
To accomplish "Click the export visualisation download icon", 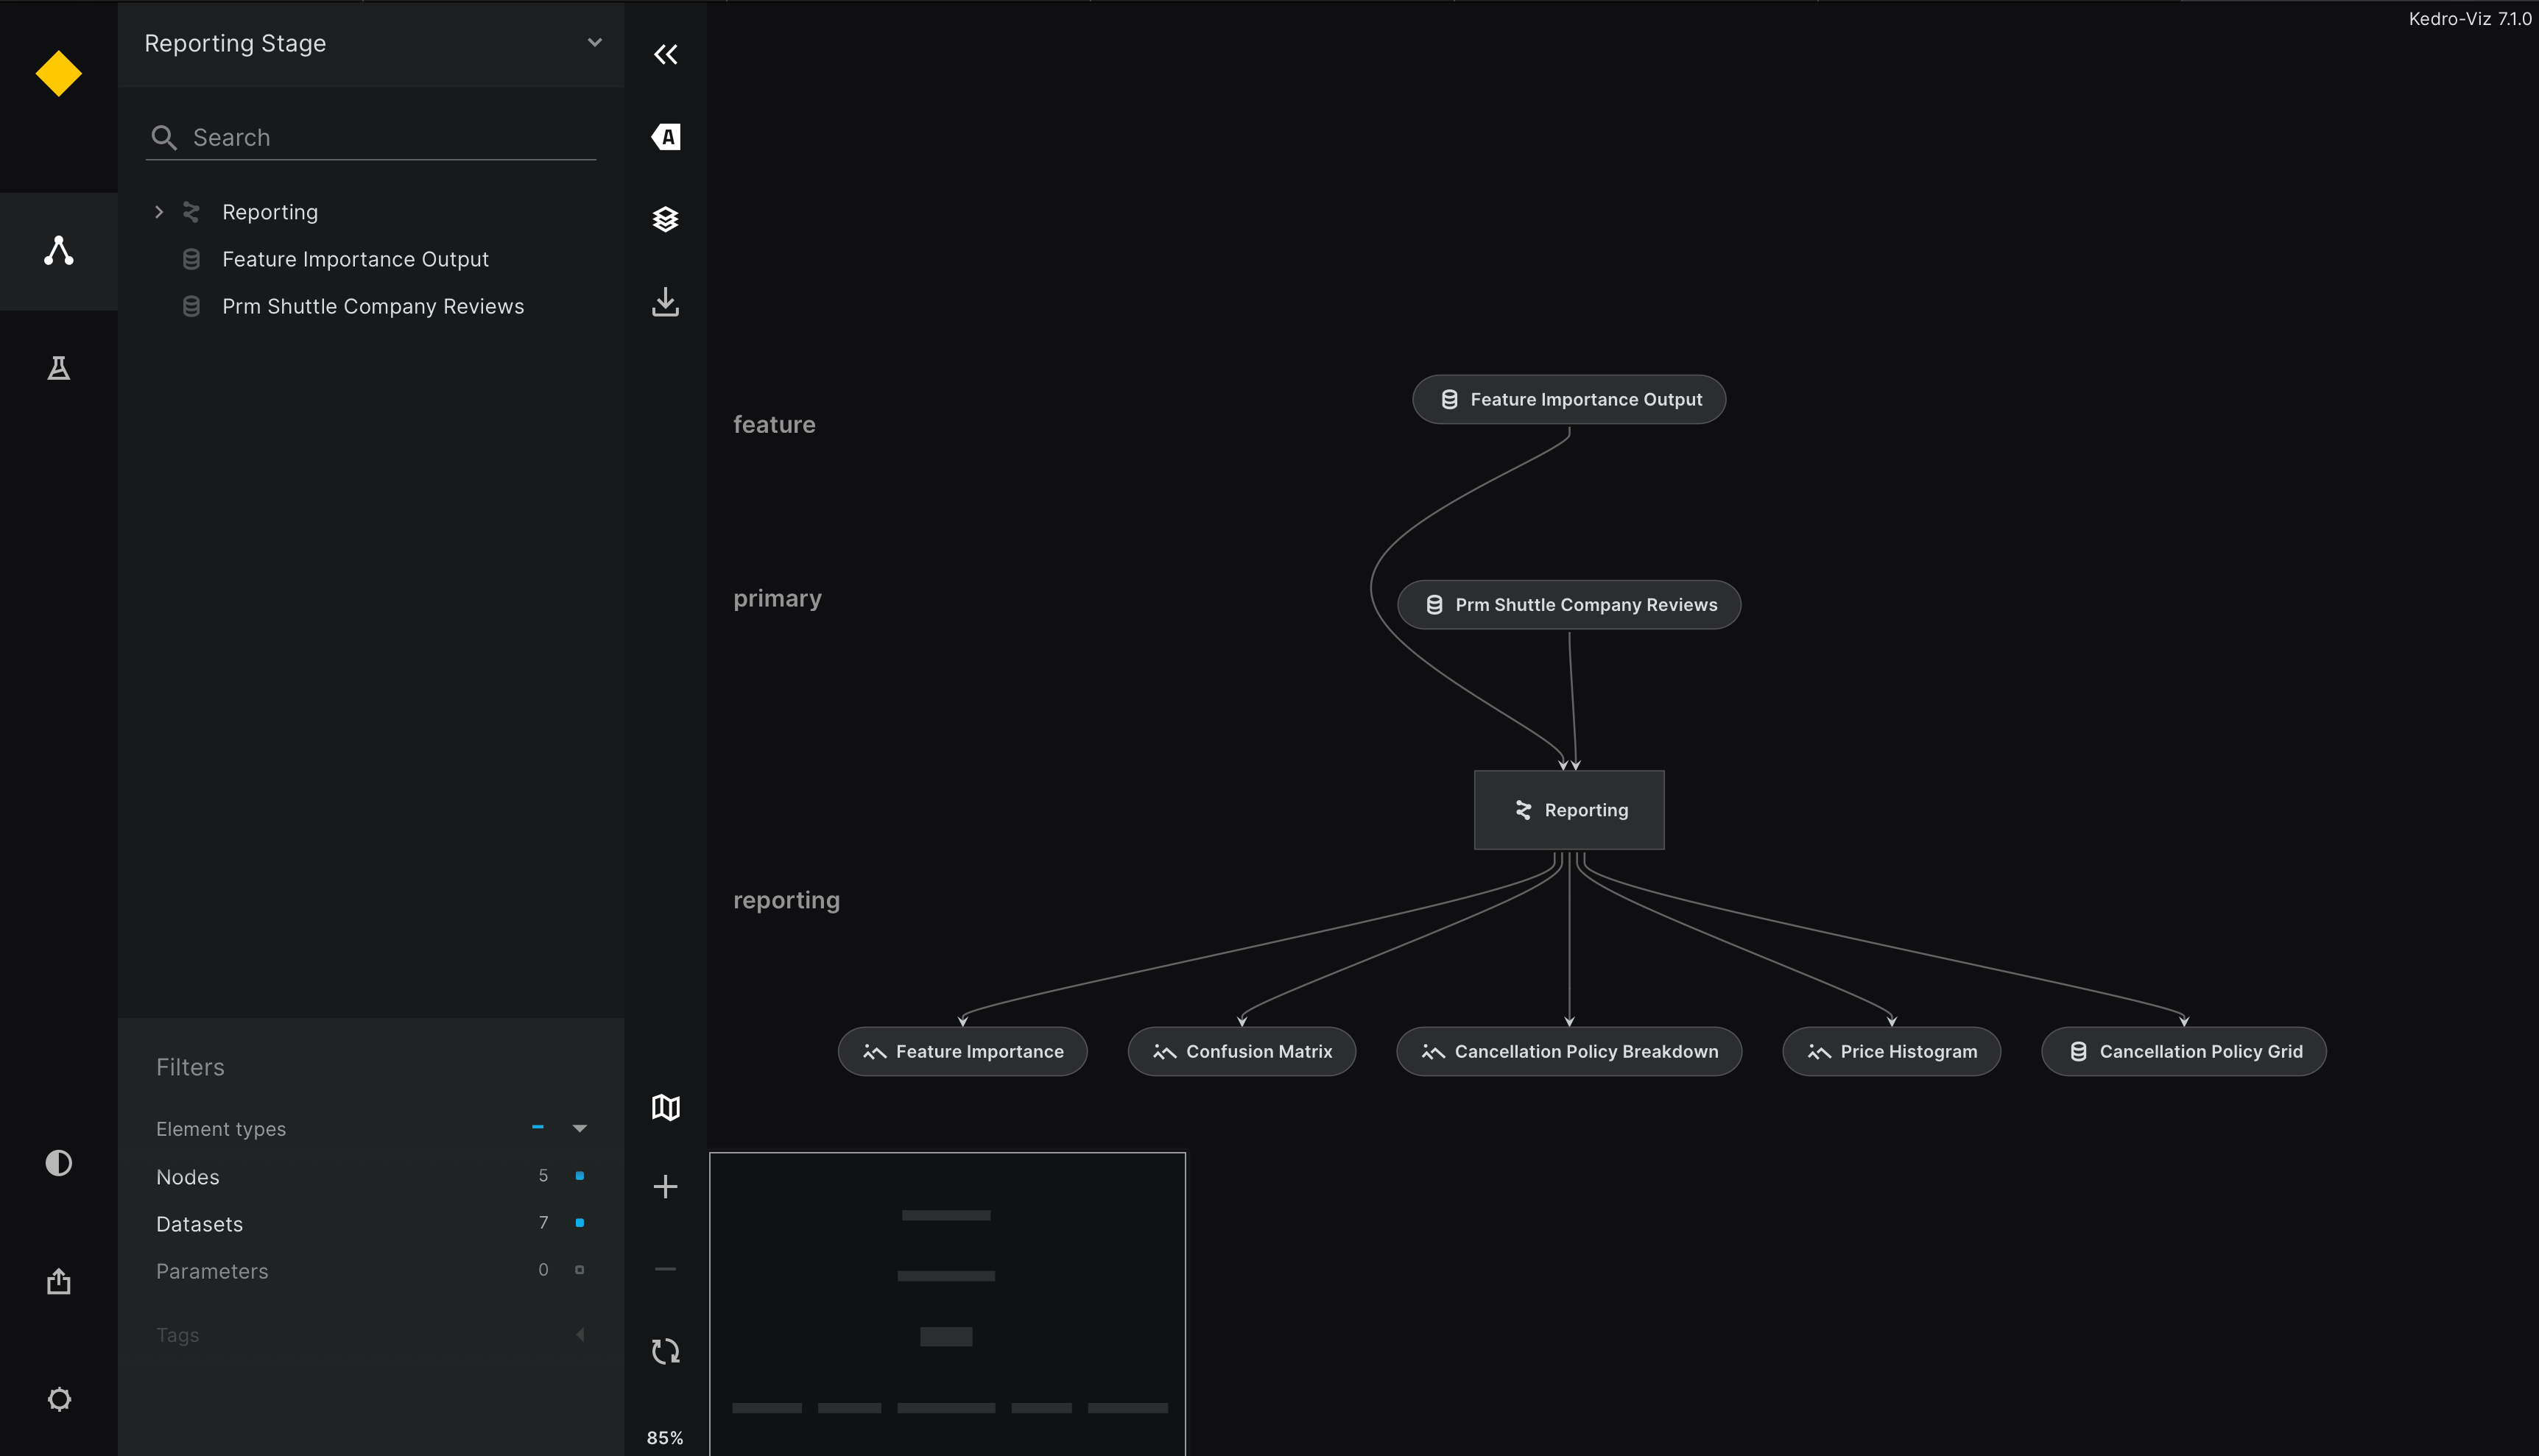I will pyautogui.click(x=665, y=302).
